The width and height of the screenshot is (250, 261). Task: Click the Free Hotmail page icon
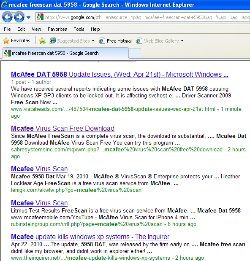[102, 41]
